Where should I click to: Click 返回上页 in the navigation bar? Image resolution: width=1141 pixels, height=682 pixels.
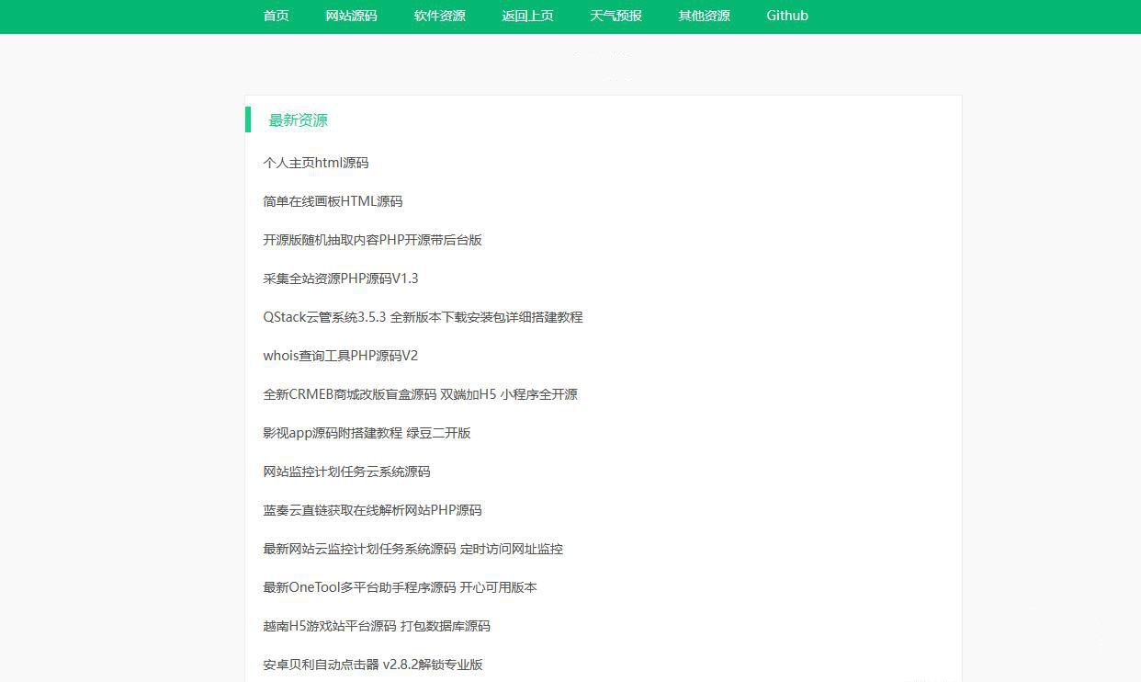click(527, 16)
